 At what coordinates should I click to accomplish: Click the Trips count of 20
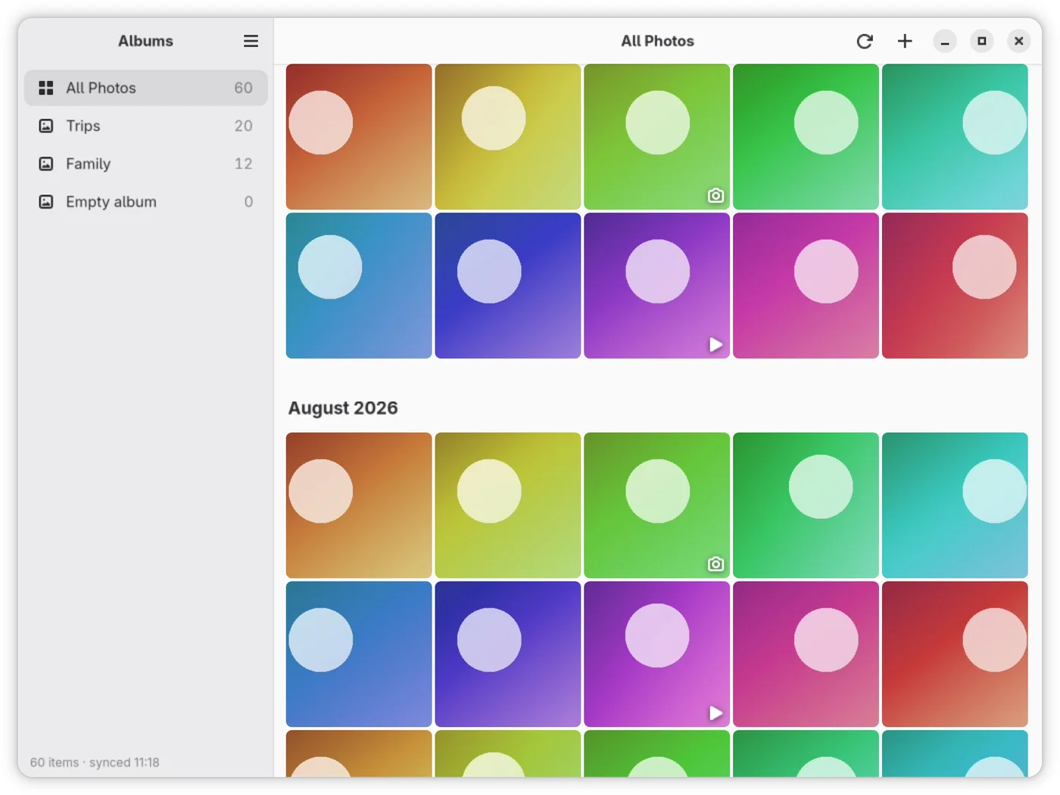243,126
